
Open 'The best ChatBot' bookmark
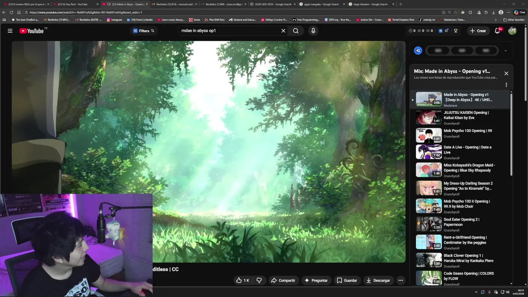click(25, 20)
